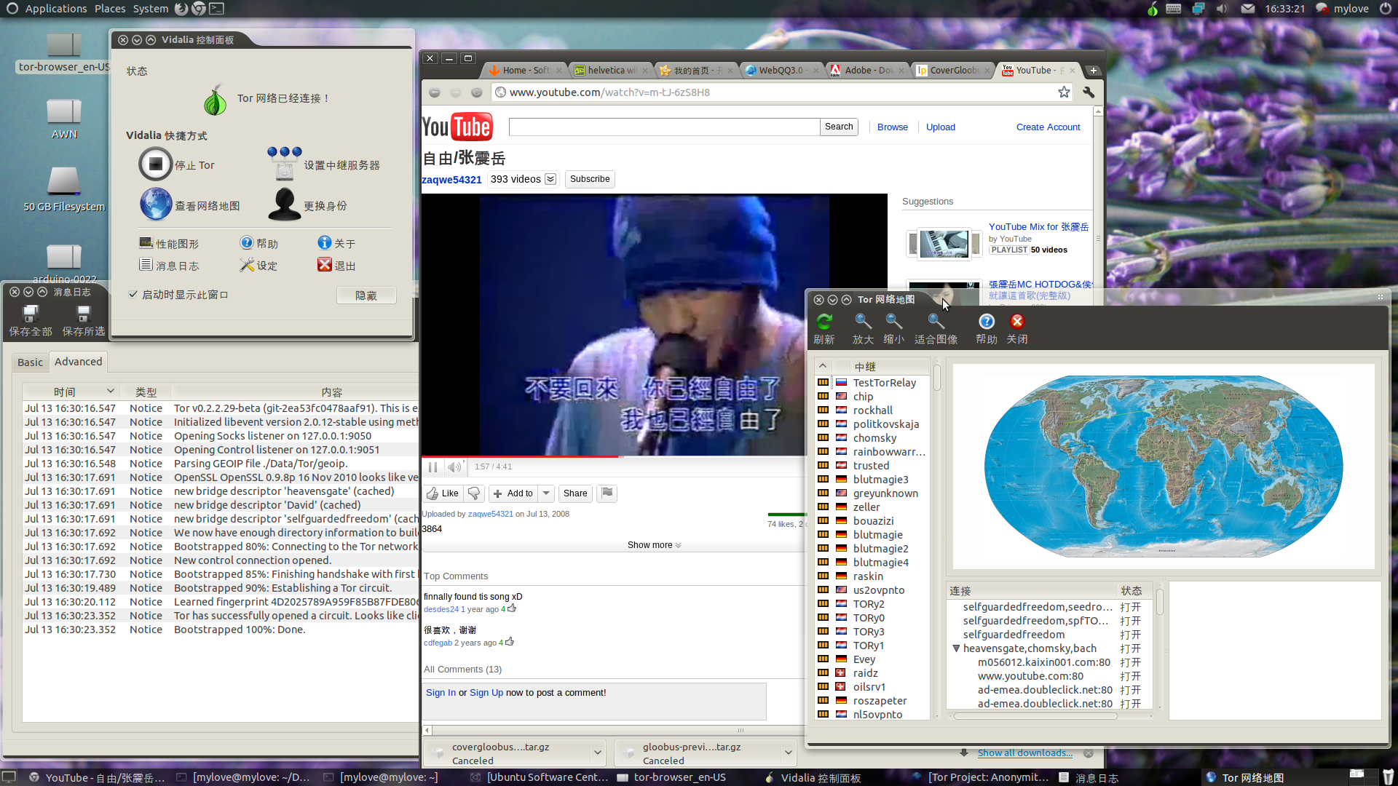The image size is (1398, 786).
Task: Toggle relay list sort arrow header
Action: click(822, 366)
